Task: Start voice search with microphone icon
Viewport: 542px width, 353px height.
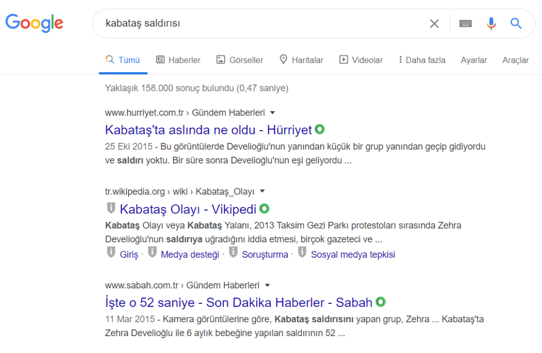Action: [x=491, y=23]
